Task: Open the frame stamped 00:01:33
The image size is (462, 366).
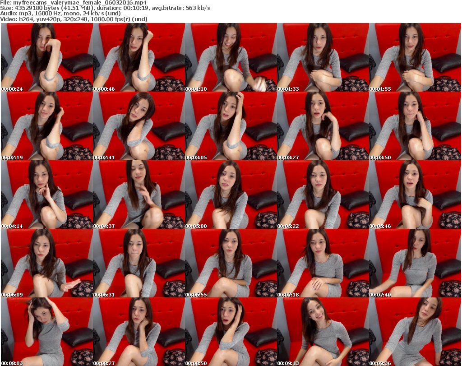Action: click(x=323, y=57)
